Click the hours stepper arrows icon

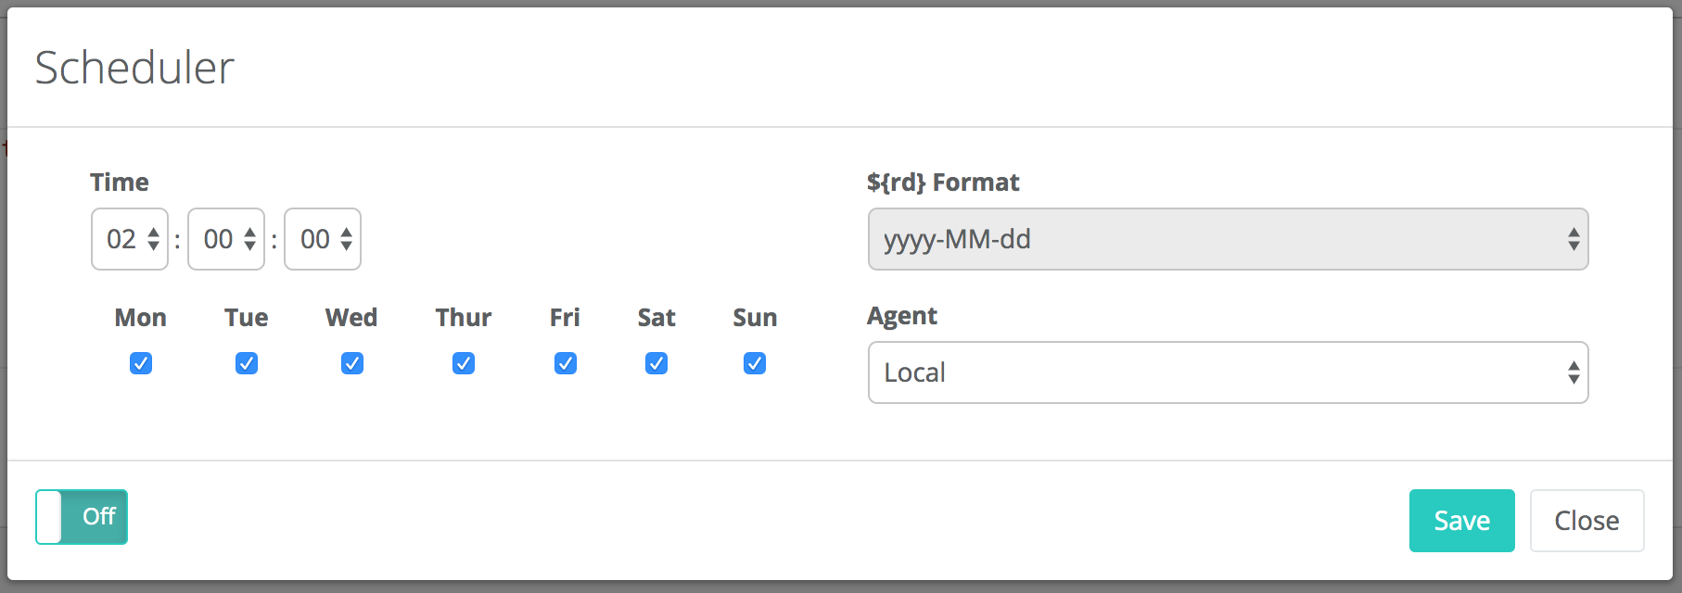coord(154,239)
